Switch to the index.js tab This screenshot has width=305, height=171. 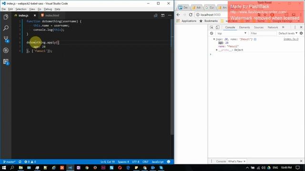[23, 15]
